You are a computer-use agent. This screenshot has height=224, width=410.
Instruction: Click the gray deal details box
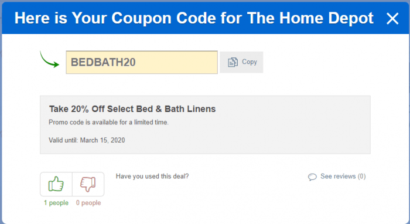(x=205, y=125)
